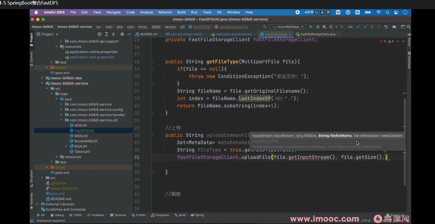This screenshot has height=224, width=435.
Task: Open macOS Control Center in the menu bar
Action: pos(396,12)
